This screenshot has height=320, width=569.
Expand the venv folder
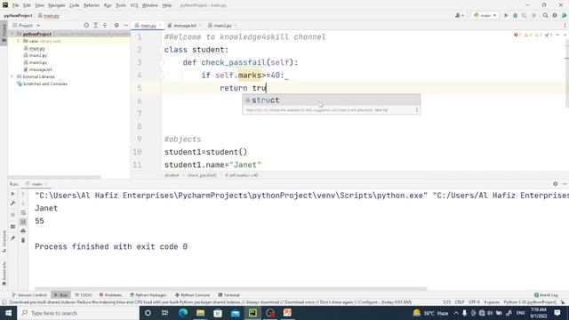point(18,41)
